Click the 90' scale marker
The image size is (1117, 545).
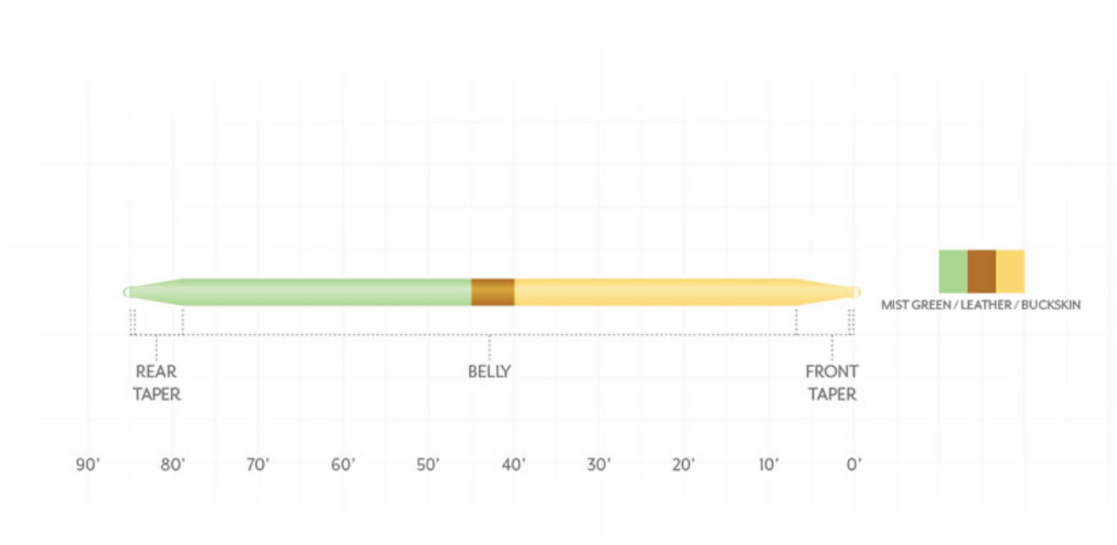click(88, 465)
